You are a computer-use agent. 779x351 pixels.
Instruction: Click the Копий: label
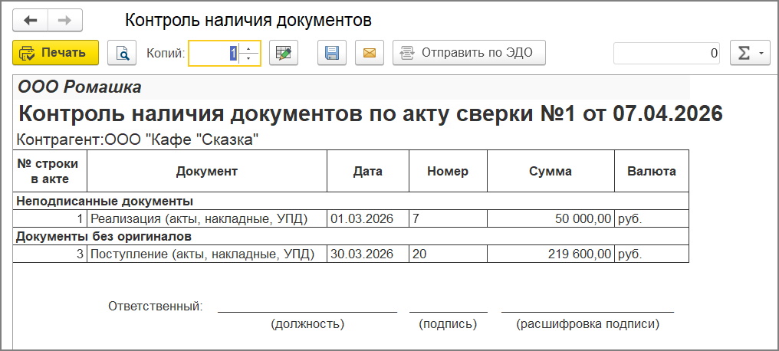pyautogui.click(x=166, y=53)
